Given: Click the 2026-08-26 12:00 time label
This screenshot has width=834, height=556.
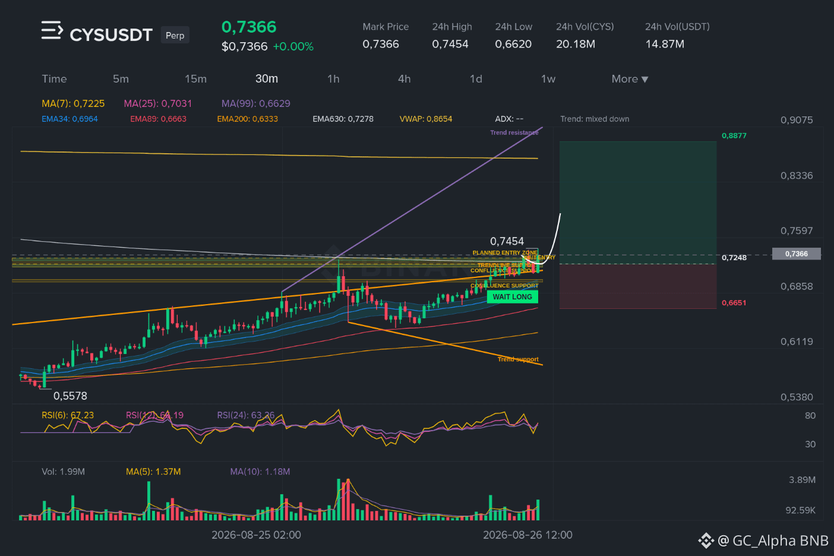Looking at the screenshot, I should 527,535.
